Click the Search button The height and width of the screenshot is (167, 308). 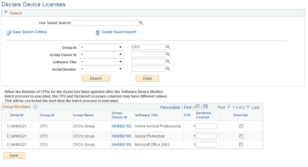tap(96, 78)
